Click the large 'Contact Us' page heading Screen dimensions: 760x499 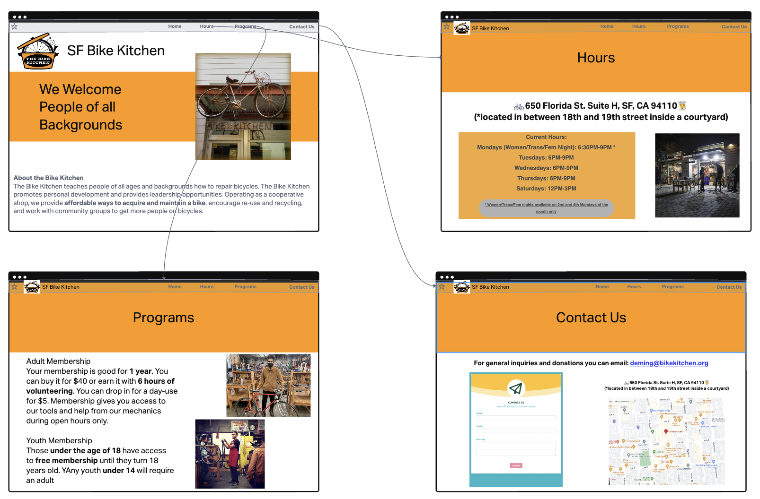(591, 318)
